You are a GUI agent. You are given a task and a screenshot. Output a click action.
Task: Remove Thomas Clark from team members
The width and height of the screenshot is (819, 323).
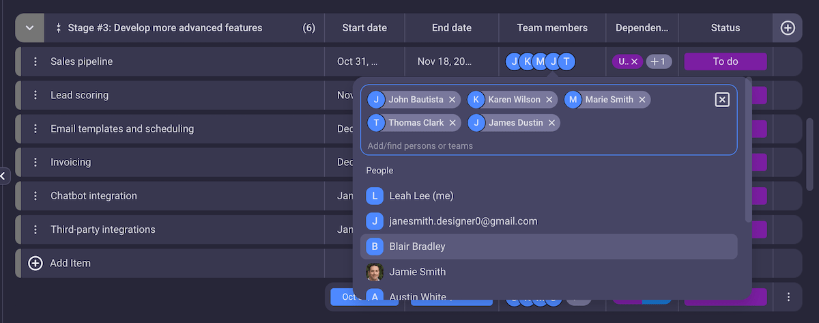[452, 123]
